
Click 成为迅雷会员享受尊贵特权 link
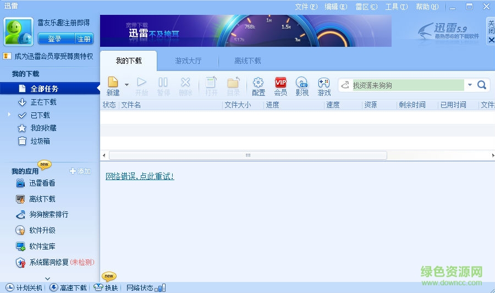pyautogui.click(x=54, y=56)
